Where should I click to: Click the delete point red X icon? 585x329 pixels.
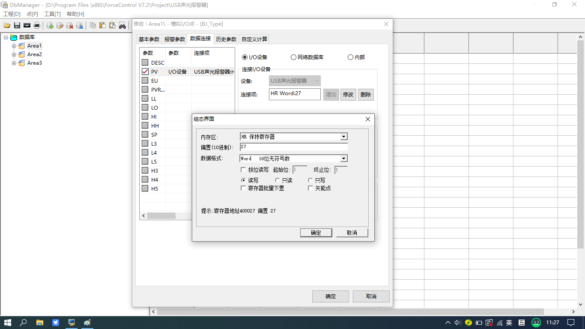70,26
